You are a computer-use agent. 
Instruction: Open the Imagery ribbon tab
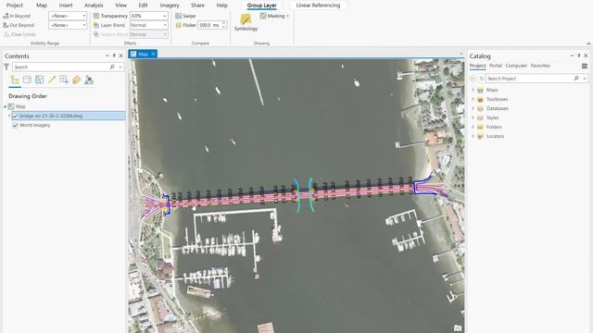(x=170, y=6)
